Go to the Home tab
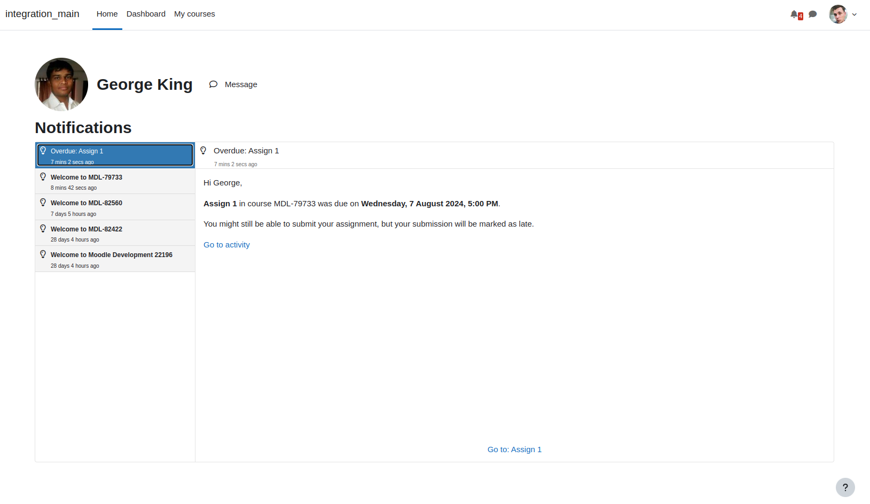This screenshot has width=870, height=504. [x=107, y=14]
